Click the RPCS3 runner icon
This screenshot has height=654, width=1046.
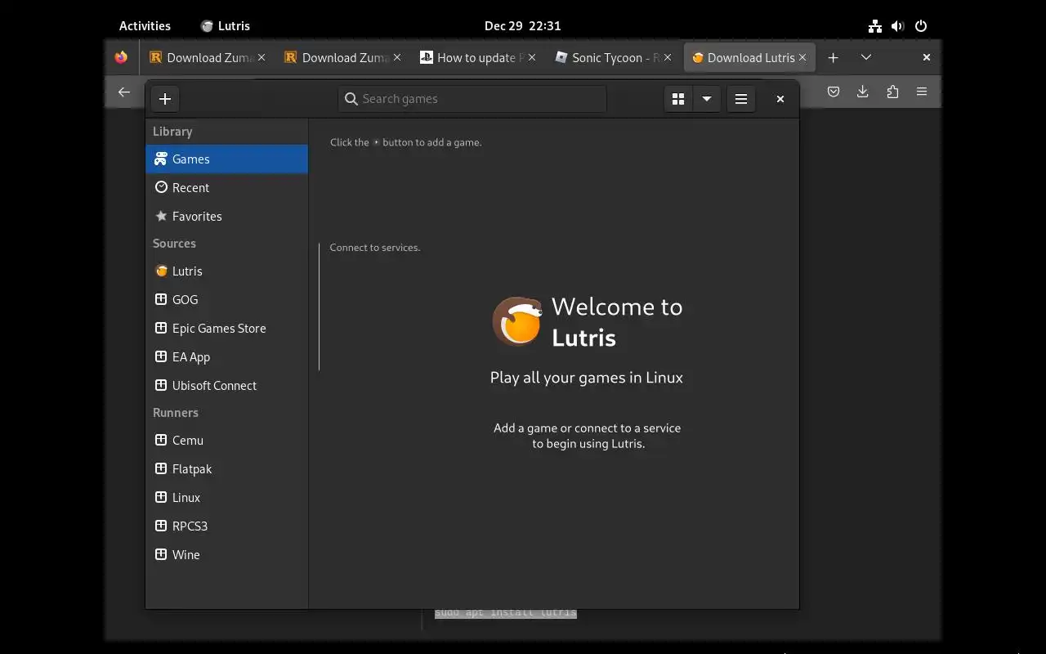[161, 526]
